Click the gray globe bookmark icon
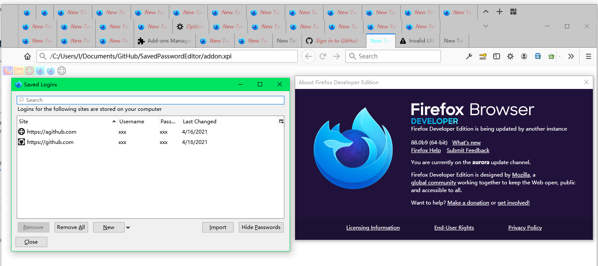Viewport: 598px width, 266px height. [62, 71]
